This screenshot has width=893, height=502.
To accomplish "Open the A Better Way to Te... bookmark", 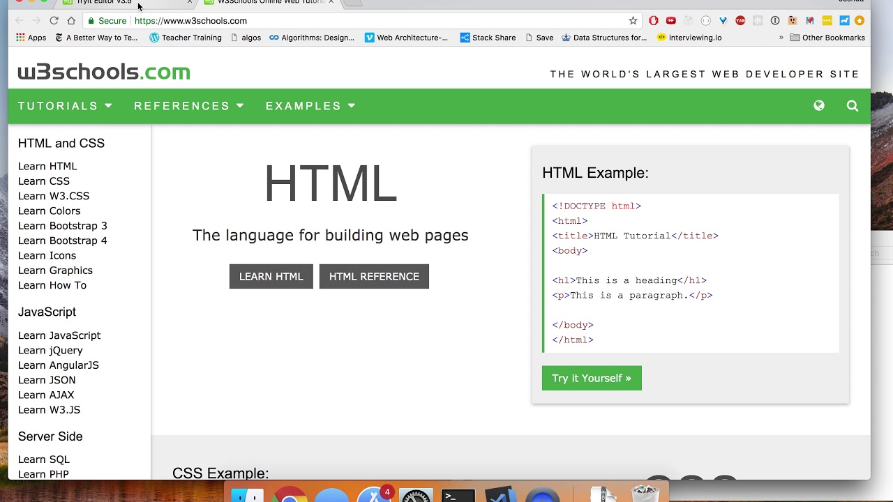I will pos(96,38).
